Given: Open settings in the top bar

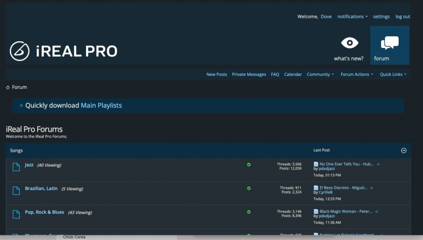Looking at the screenshot, I should (381, 17).
